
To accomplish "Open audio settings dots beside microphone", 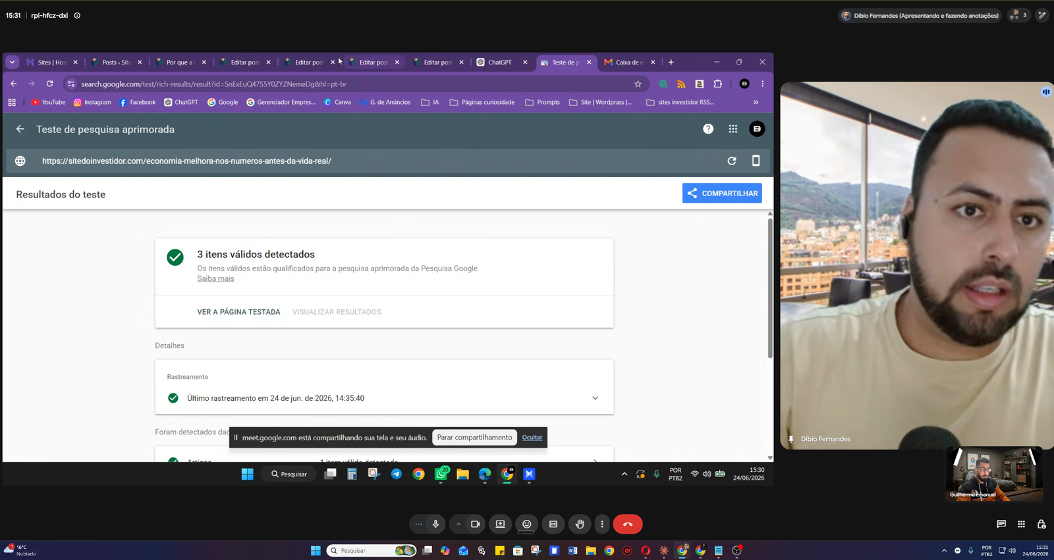I will [418, 524].
